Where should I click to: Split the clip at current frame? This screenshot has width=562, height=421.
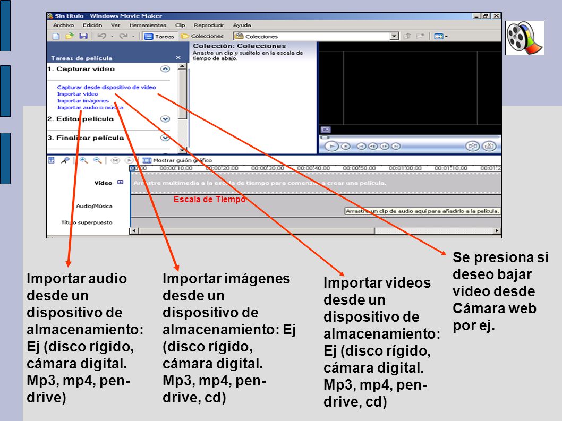pyautogui.click(x=472, y=146)
